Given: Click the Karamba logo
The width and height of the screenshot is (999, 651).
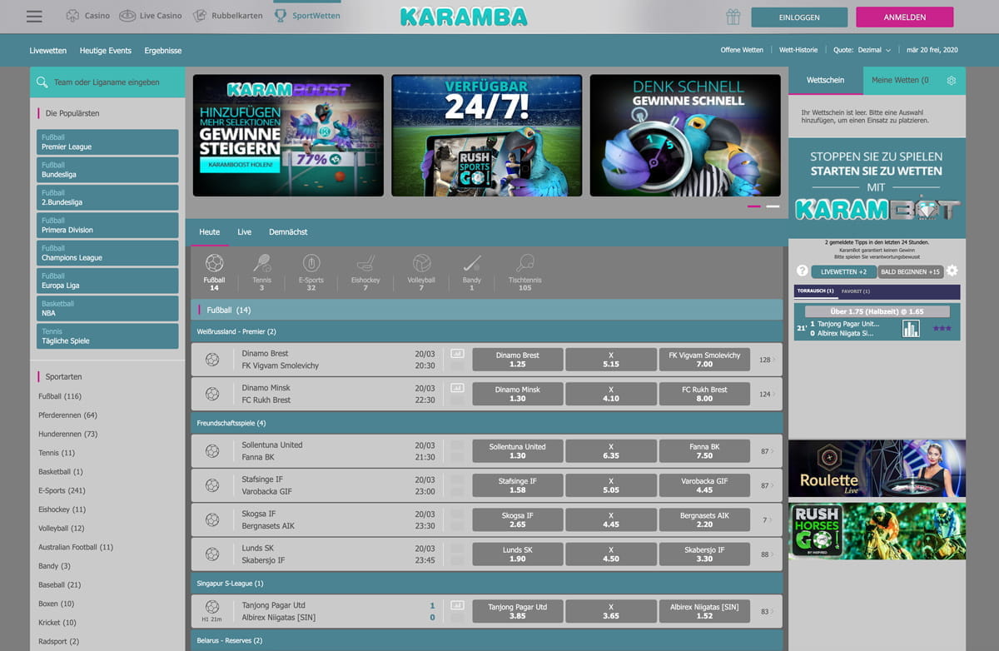Looking at the screenshot, I should tap(464, 17).
